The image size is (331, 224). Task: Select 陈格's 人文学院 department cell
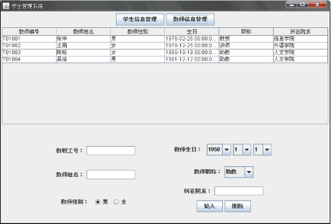301,52
